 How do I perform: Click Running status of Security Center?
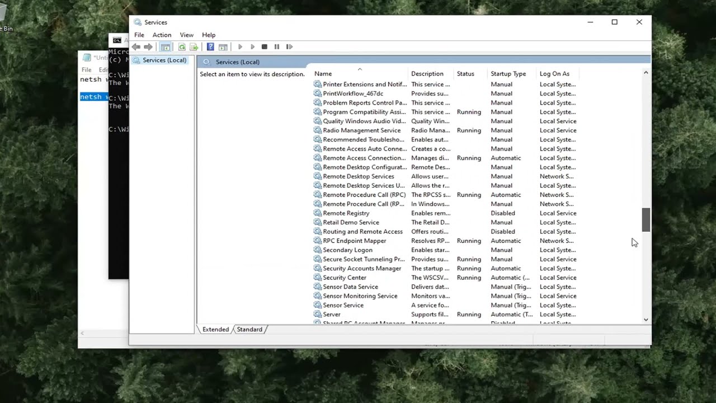pos(469,278)
